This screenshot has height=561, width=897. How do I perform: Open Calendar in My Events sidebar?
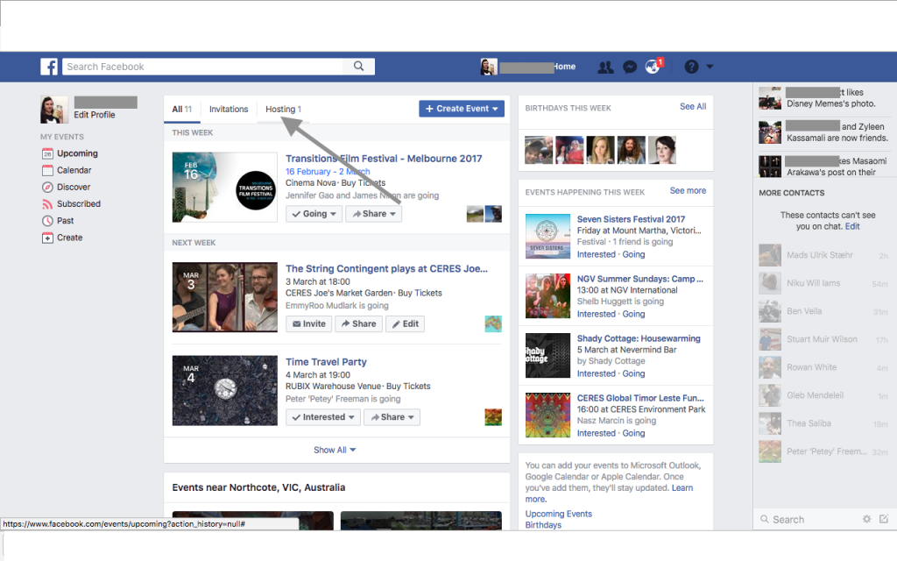[74, 170]
